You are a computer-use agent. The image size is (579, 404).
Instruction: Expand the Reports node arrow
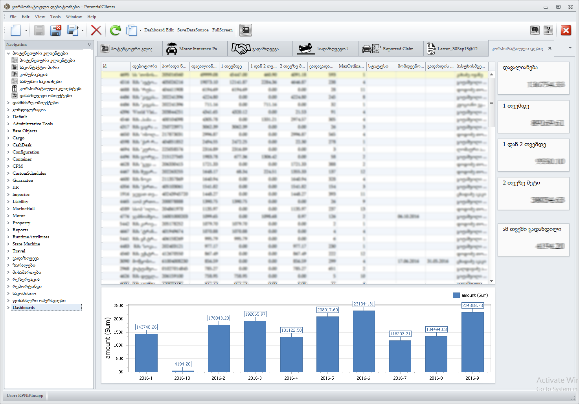(9, 230)
